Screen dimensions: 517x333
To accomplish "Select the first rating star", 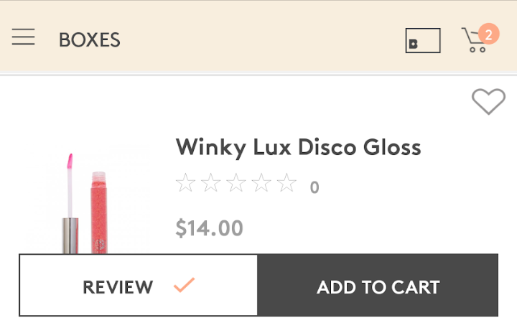I will (186, 183).
